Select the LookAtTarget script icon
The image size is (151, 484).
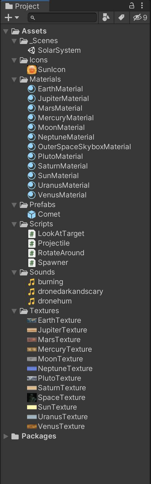pyautogui.click(x=32, y=234)
